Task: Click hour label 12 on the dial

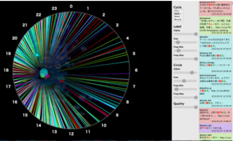Action: (x=71, y=134)
